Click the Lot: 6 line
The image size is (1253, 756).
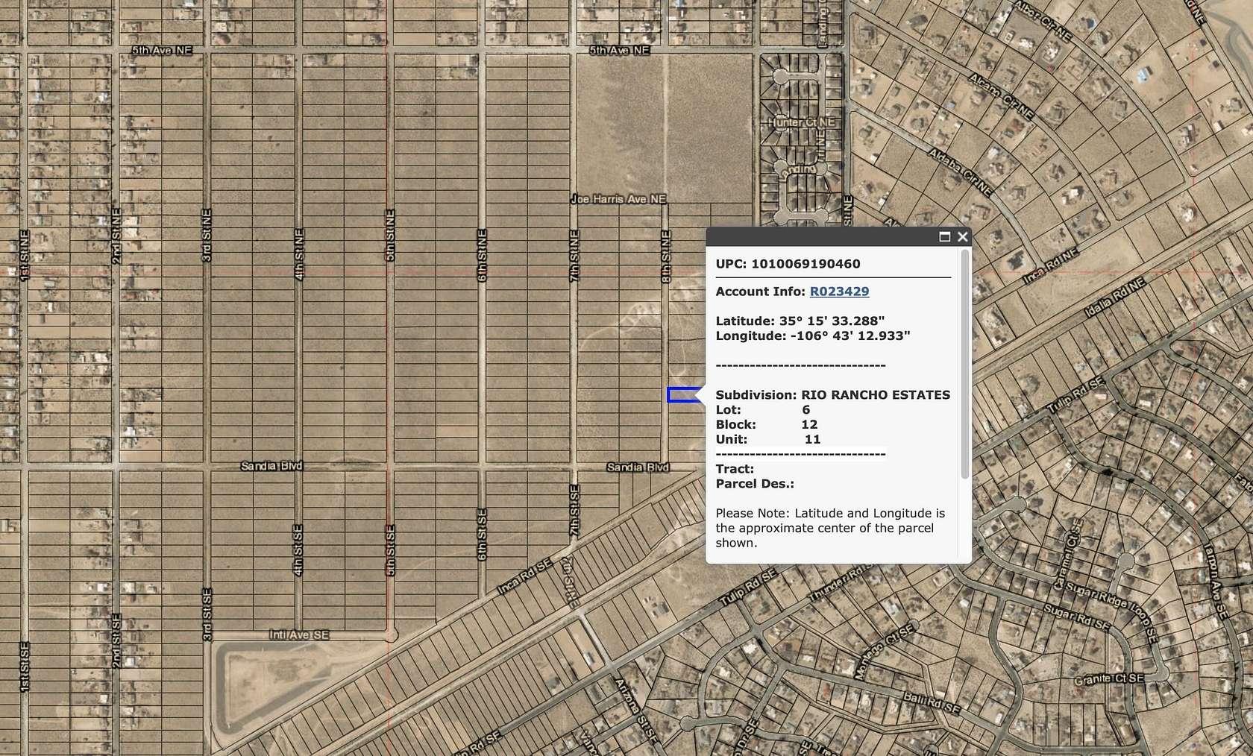pyautogui.click(x=762, y=410)
